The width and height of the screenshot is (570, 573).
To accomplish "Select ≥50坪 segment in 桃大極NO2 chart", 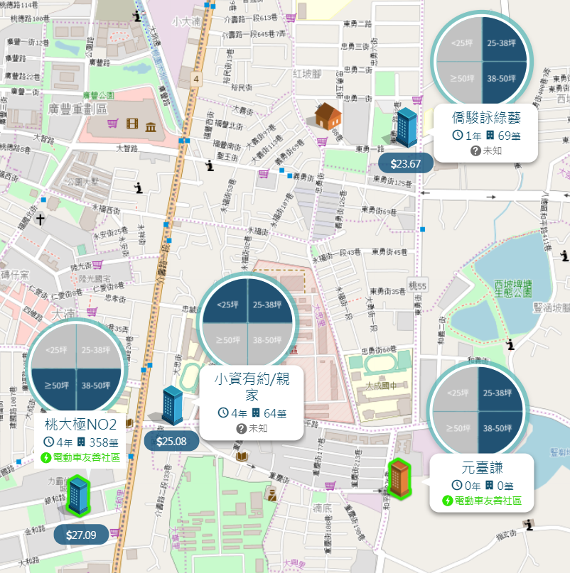I will 55,389.
